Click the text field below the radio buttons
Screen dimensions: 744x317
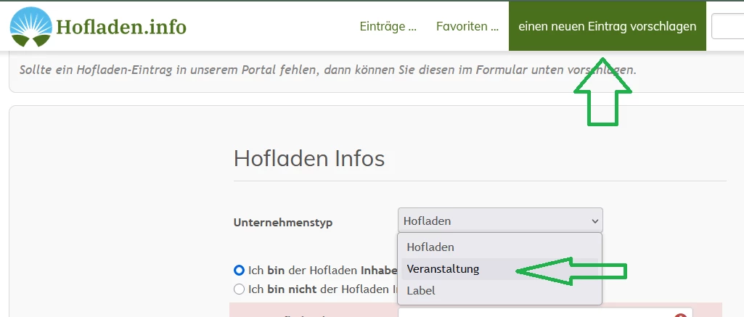(x=537, y=313)
